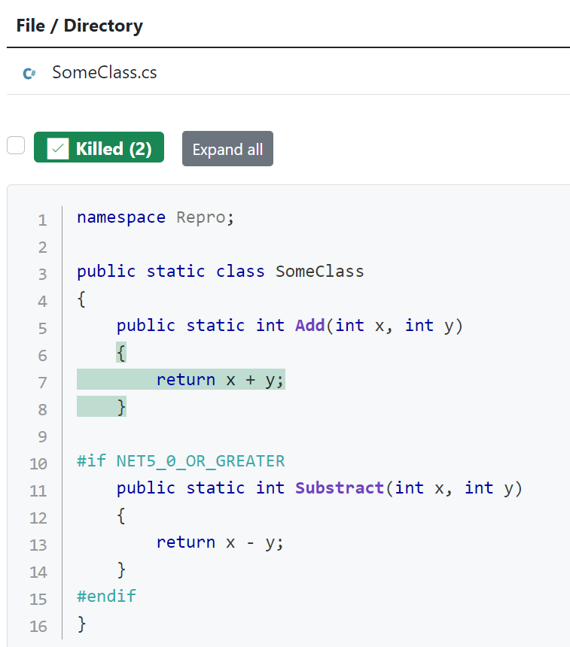This screenshot has width=570, height=647.
Task: Click the File / Directory header
Action: [79, 25]
